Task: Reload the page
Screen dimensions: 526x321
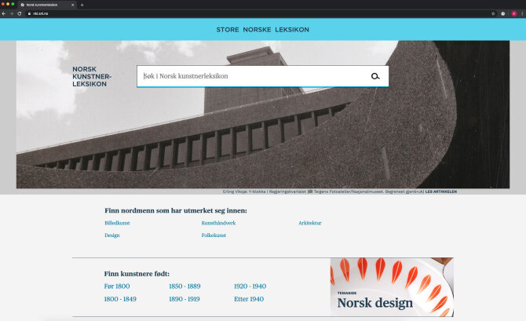Action: tap(20, 13)
